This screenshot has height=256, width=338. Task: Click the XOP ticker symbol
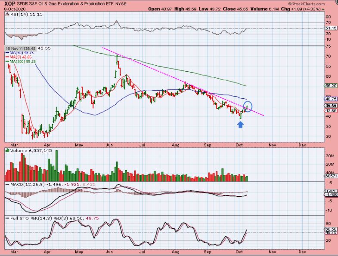(11, 4)
